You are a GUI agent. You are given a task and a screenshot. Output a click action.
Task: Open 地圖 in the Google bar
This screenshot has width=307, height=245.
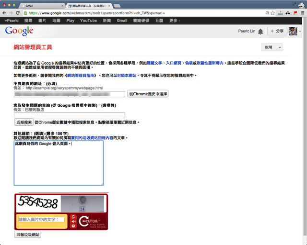[x=56, y=21]
